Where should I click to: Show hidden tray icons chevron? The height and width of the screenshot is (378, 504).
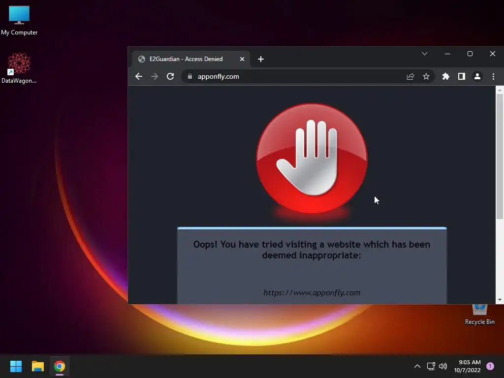coord(417,366)
